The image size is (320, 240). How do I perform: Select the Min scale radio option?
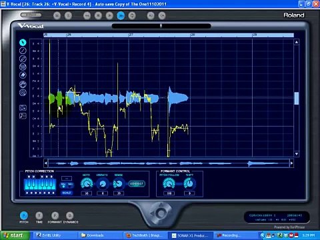[70, 185]
